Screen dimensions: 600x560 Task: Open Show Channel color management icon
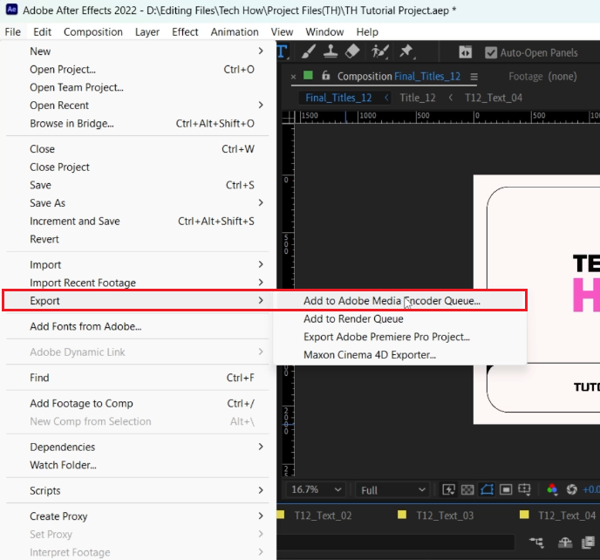[x=551, y=490]
